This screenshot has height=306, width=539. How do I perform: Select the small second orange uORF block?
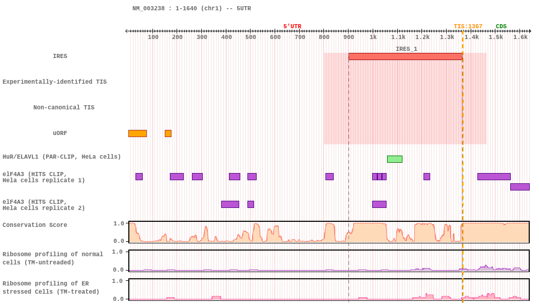pyautogui.click(x=168, y=133)
